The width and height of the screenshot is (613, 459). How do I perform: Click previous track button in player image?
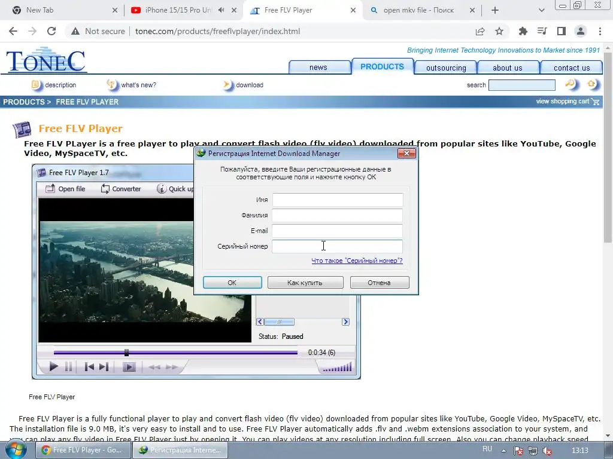click(89, 366)
